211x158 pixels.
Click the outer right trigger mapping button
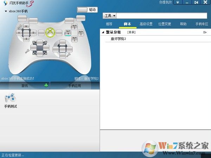coord(81,18)
